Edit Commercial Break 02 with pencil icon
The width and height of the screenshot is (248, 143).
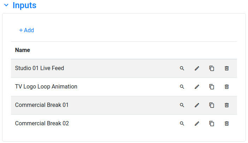click(197, 124)
